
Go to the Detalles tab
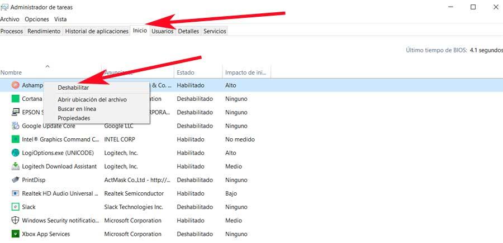pyautogui.click(x=189, y=31)
